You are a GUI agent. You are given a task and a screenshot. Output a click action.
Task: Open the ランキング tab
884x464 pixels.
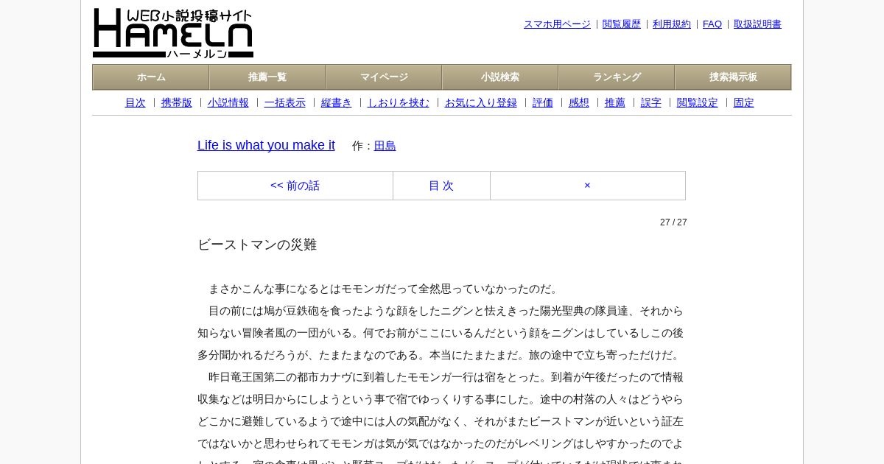[617, 77]
